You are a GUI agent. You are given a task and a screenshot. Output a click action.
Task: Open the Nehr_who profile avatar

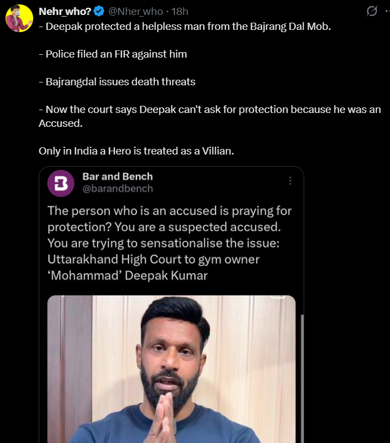point(19,18)
